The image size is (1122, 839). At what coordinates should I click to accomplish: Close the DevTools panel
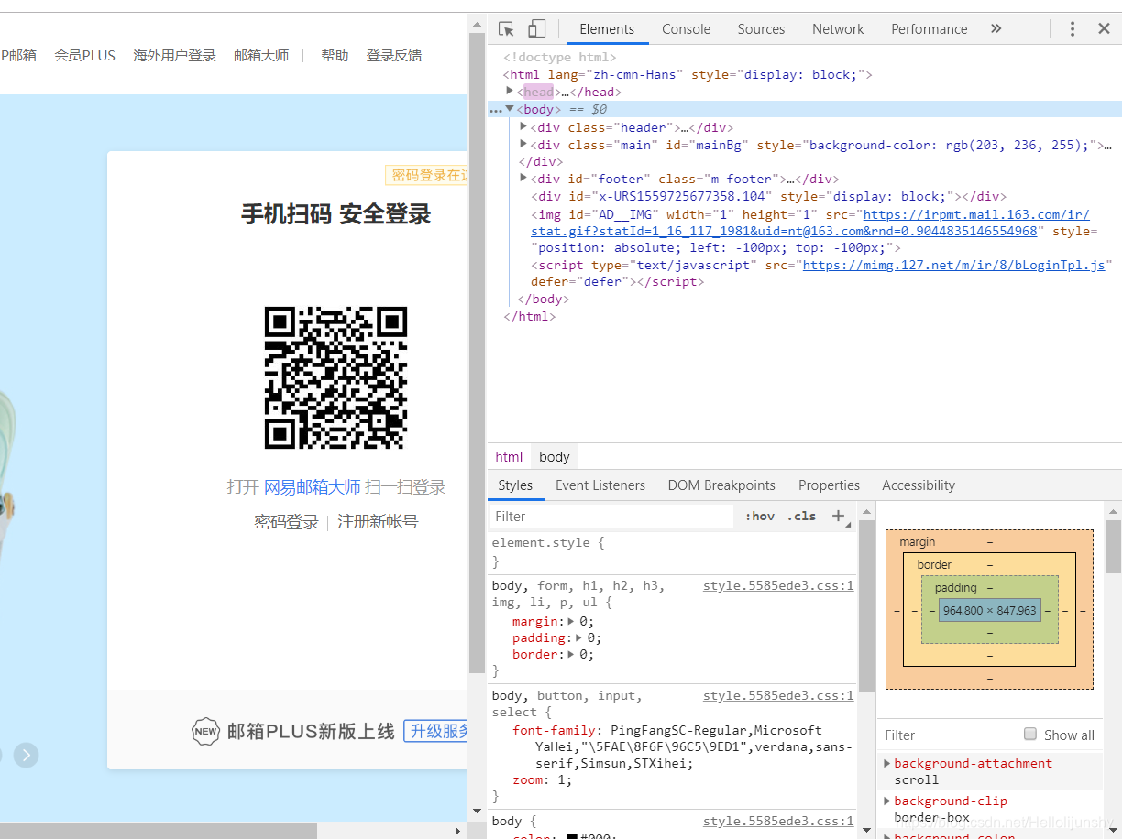(1104, 28)
